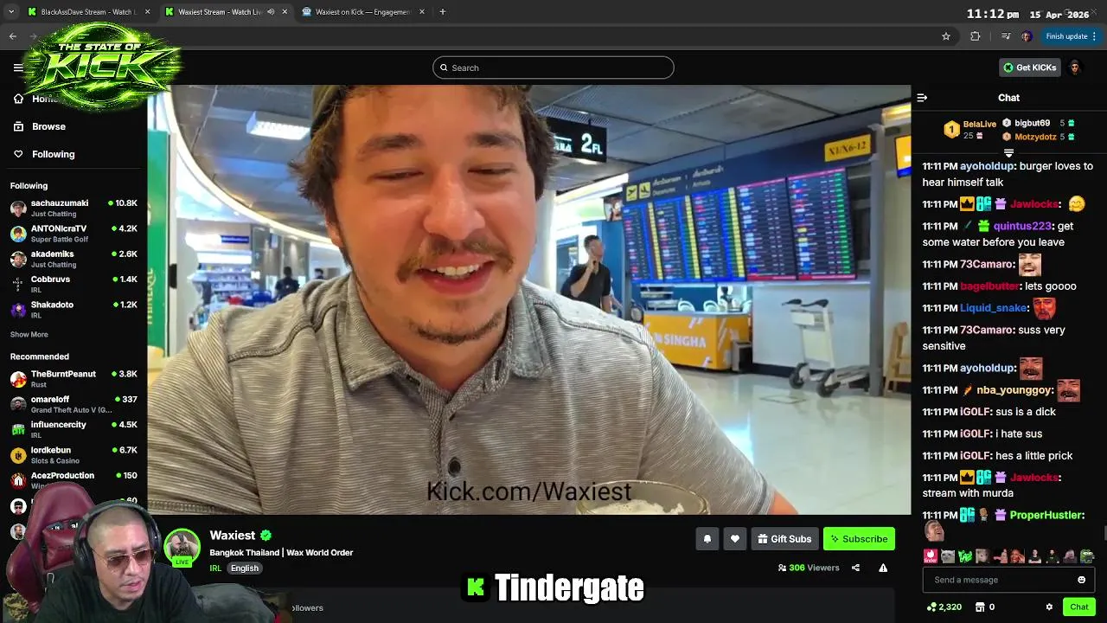
Task: Open channel points balance 2,320
Action: 944,607
